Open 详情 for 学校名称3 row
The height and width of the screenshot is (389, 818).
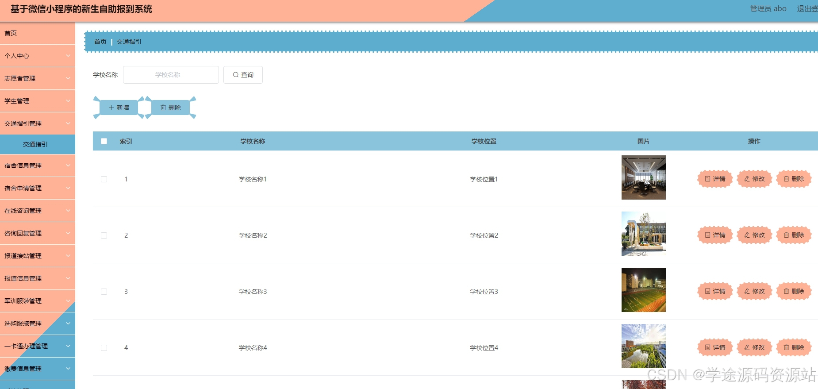(715, 291)
